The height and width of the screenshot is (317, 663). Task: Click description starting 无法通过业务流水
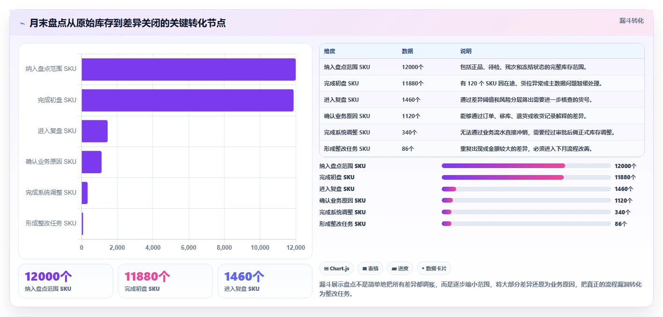(537, 133)
